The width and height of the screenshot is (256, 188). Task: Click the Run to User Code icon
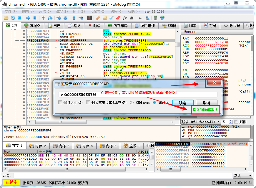(81, 18)
